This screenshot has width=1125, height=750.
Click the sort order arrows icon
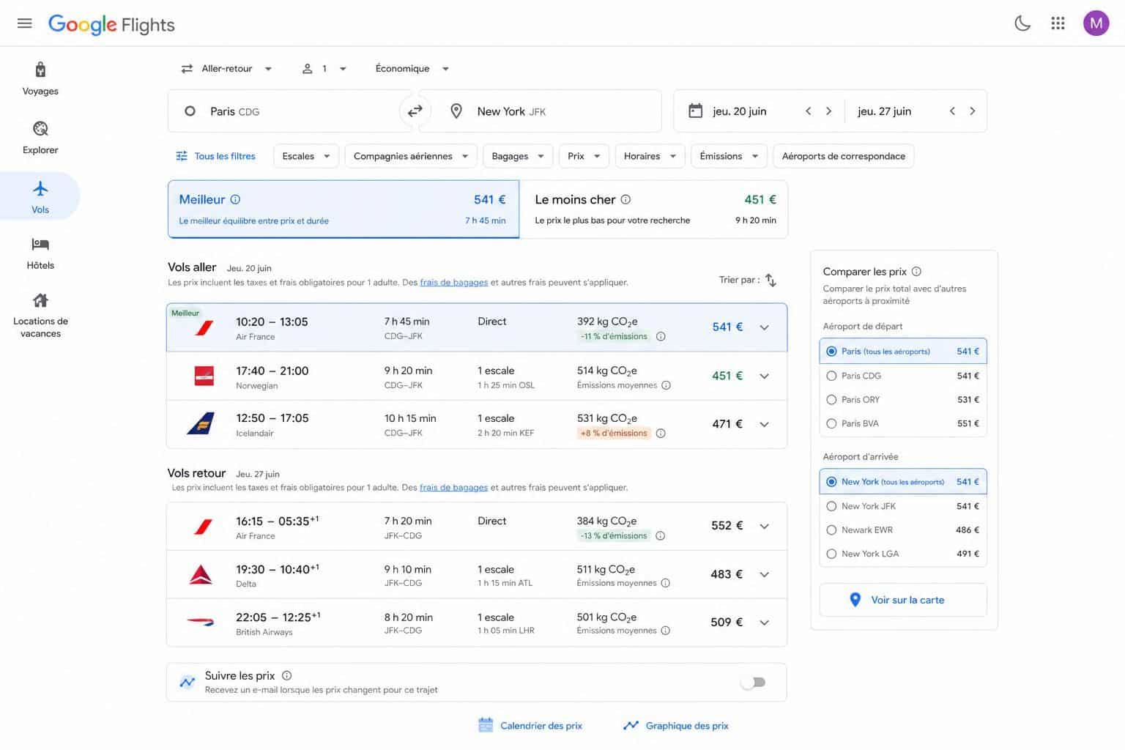coord(771,280)
